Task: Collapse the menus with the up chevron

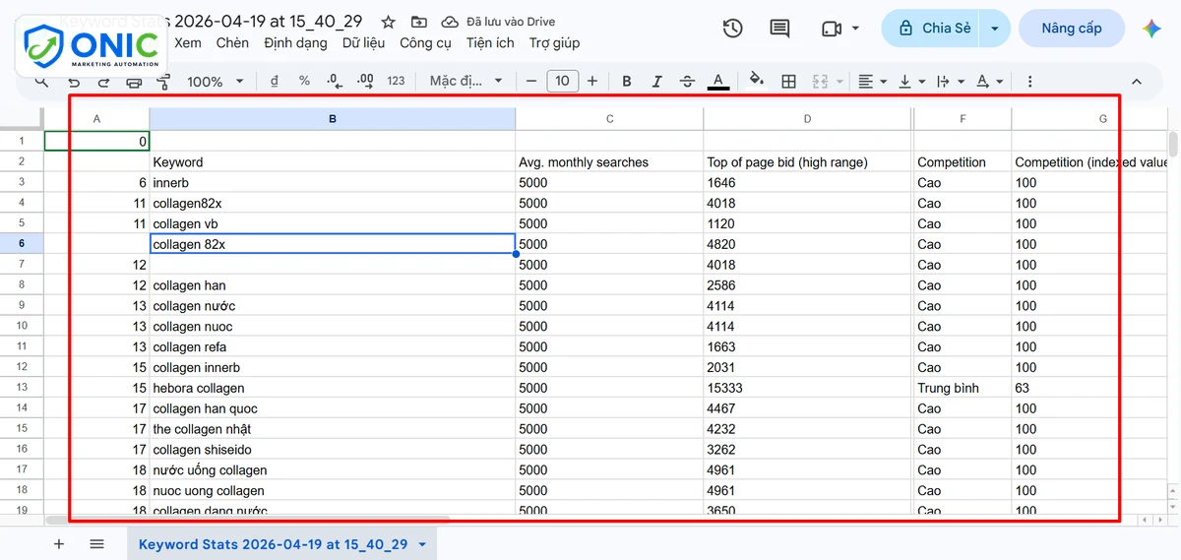Action: pos(1137,82)
